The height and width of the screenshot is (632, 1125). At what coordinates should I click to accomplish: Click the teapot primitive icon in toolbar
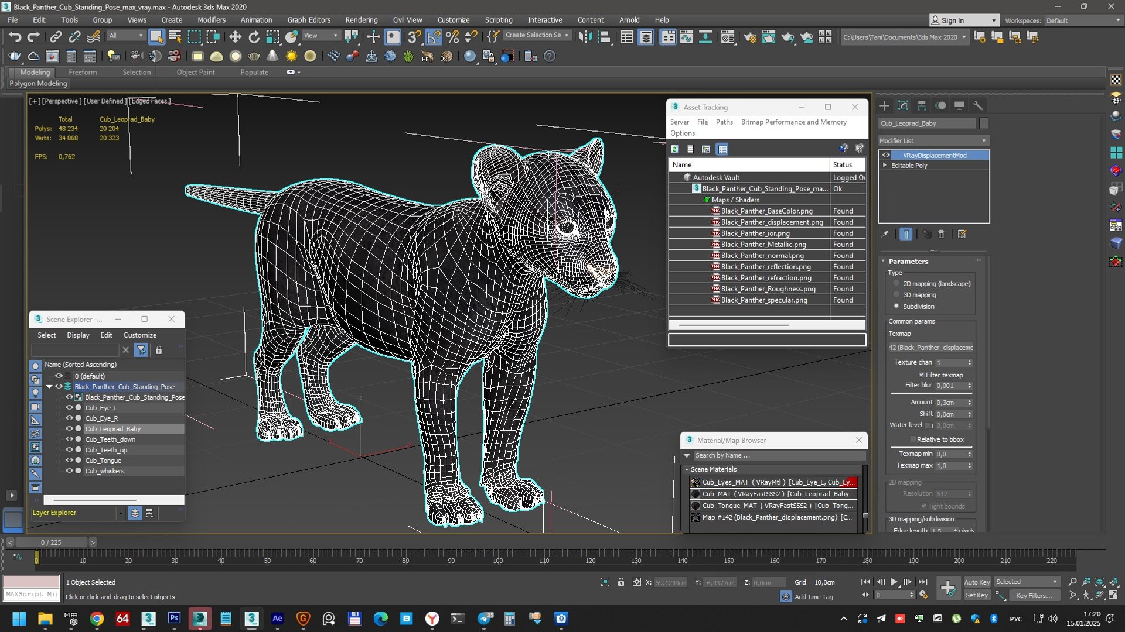254,57
